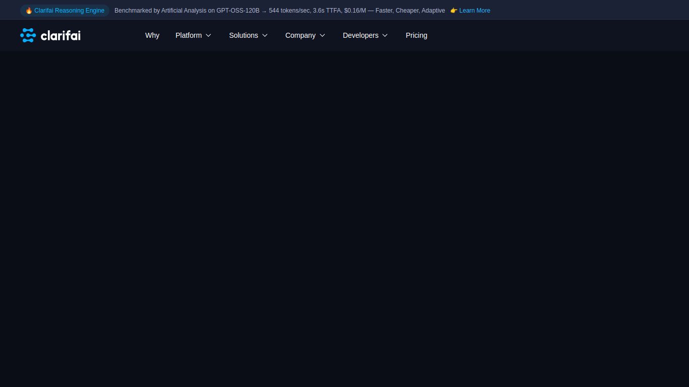Click the $0.16/M pricing figure in banner

pyautogui.click(x=355, y=11)
